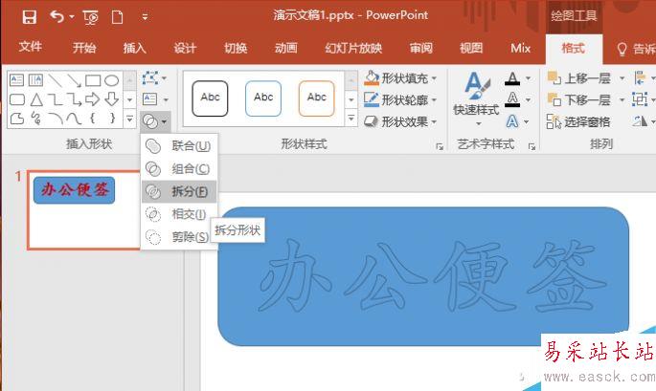Select the horizontal text box shape
Screen dimensions: 656x391
16,80
